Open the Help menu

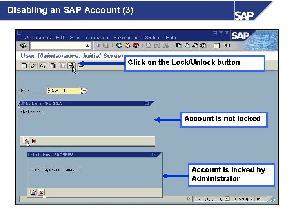171,37
